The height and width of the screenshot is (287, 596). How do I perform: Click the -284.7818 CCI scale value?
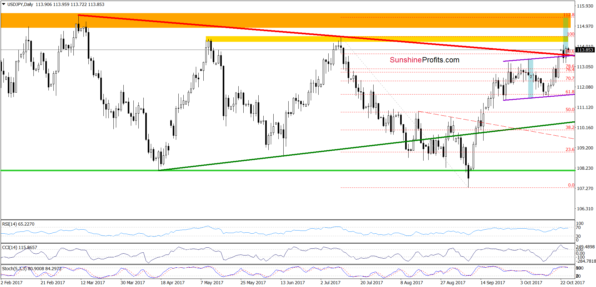586,261
